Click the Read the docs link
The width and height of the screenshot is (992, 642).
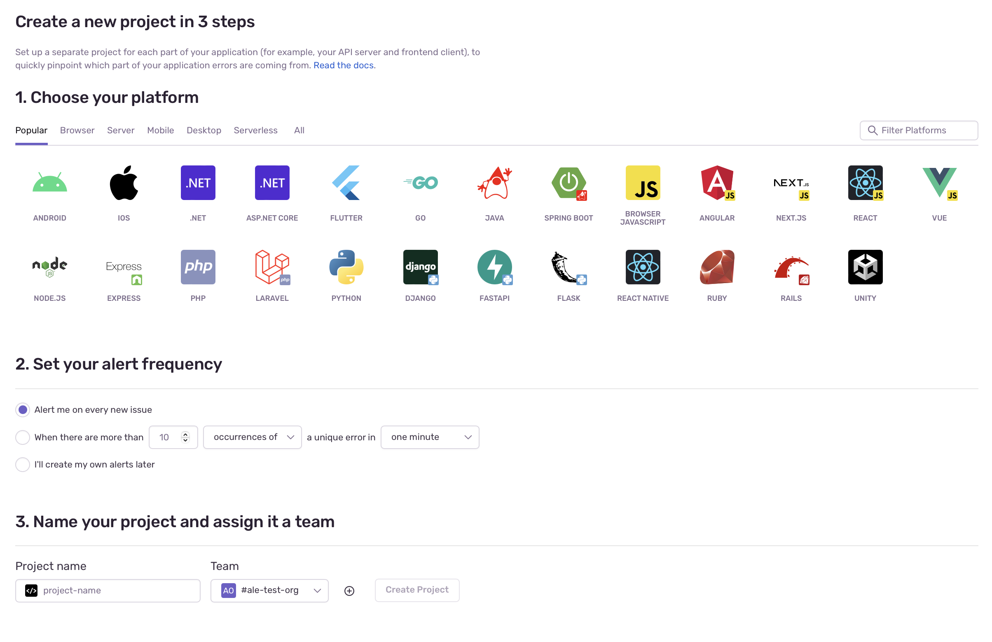click(x=344, y=65)
